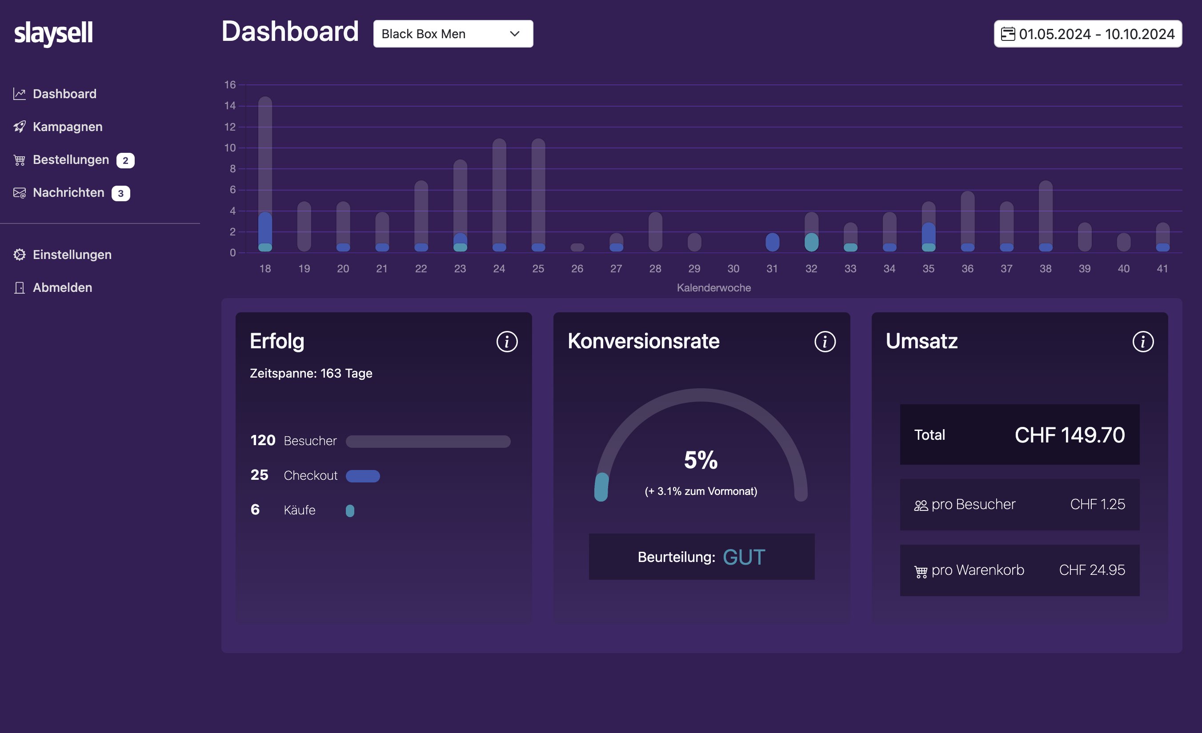The width and height of the screenshot is (1202, 733).
Task: Click the week 38 bar in chart
Action: pos(1046,216)
